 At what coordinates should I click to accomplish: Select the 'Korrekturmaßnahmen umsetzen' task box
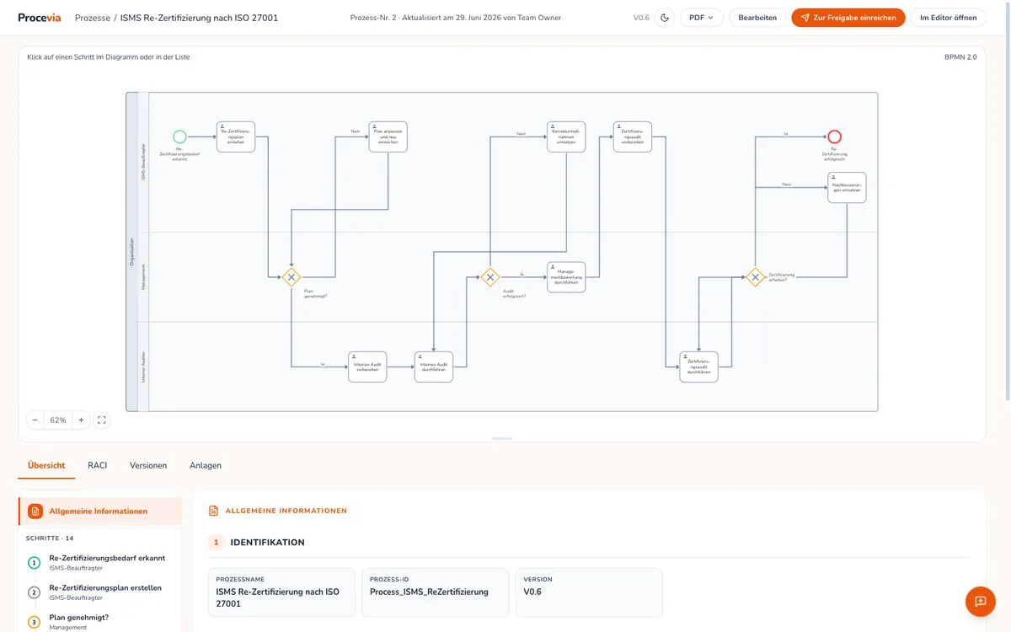566,137
